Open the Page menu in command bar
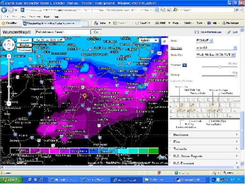 [x=176, y=23]
